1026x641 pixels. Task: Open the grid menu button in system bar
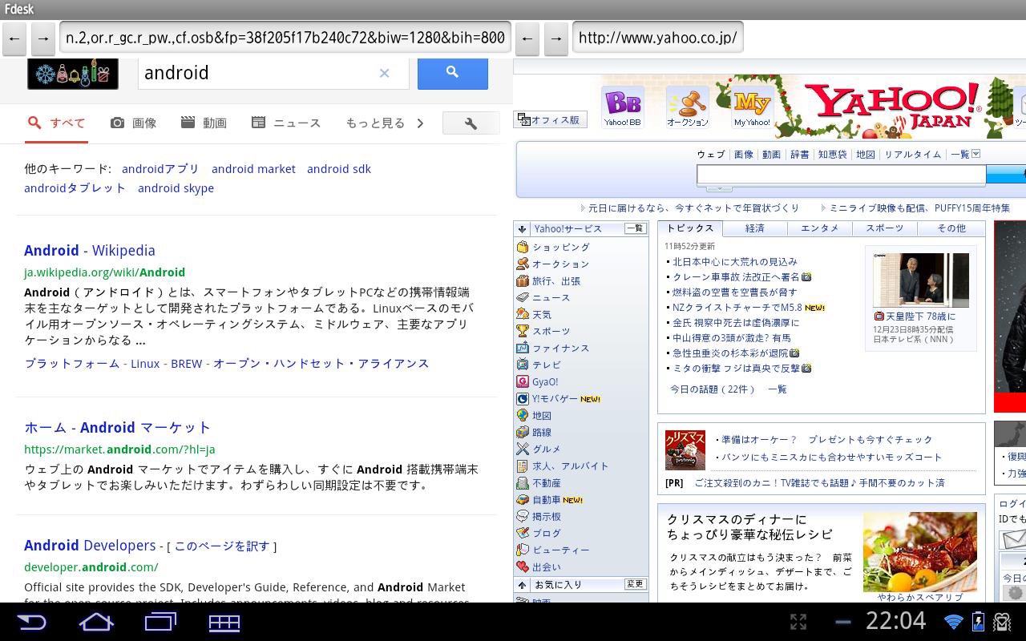[224, 623]
